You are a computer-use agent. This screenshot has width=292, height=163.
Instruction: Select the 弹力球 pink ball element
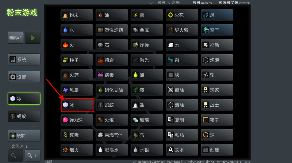click(x=77, y=120)
